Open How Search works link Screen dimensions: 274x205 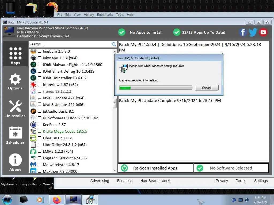tap(156, 181)
